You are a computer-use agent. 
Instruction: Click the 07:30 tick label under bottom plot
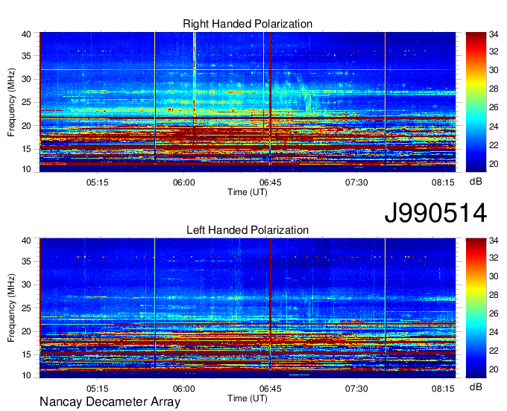point(356,389)
